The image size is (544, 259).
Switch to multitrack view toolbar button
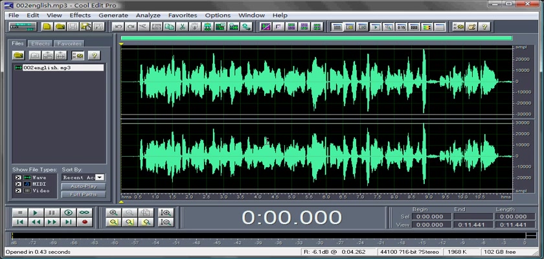23,27
